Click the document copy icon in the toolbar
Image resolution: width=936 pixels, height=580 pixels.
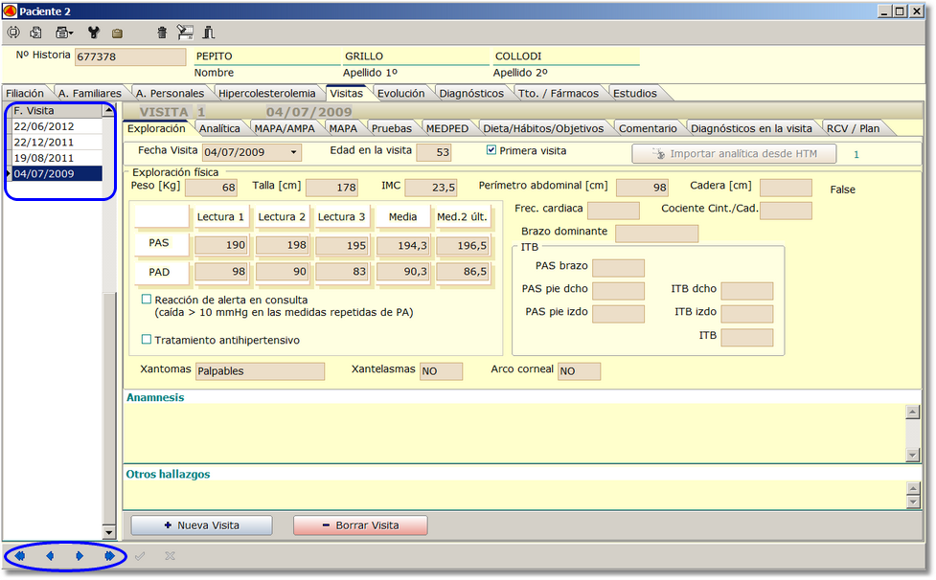click(36, 33)
